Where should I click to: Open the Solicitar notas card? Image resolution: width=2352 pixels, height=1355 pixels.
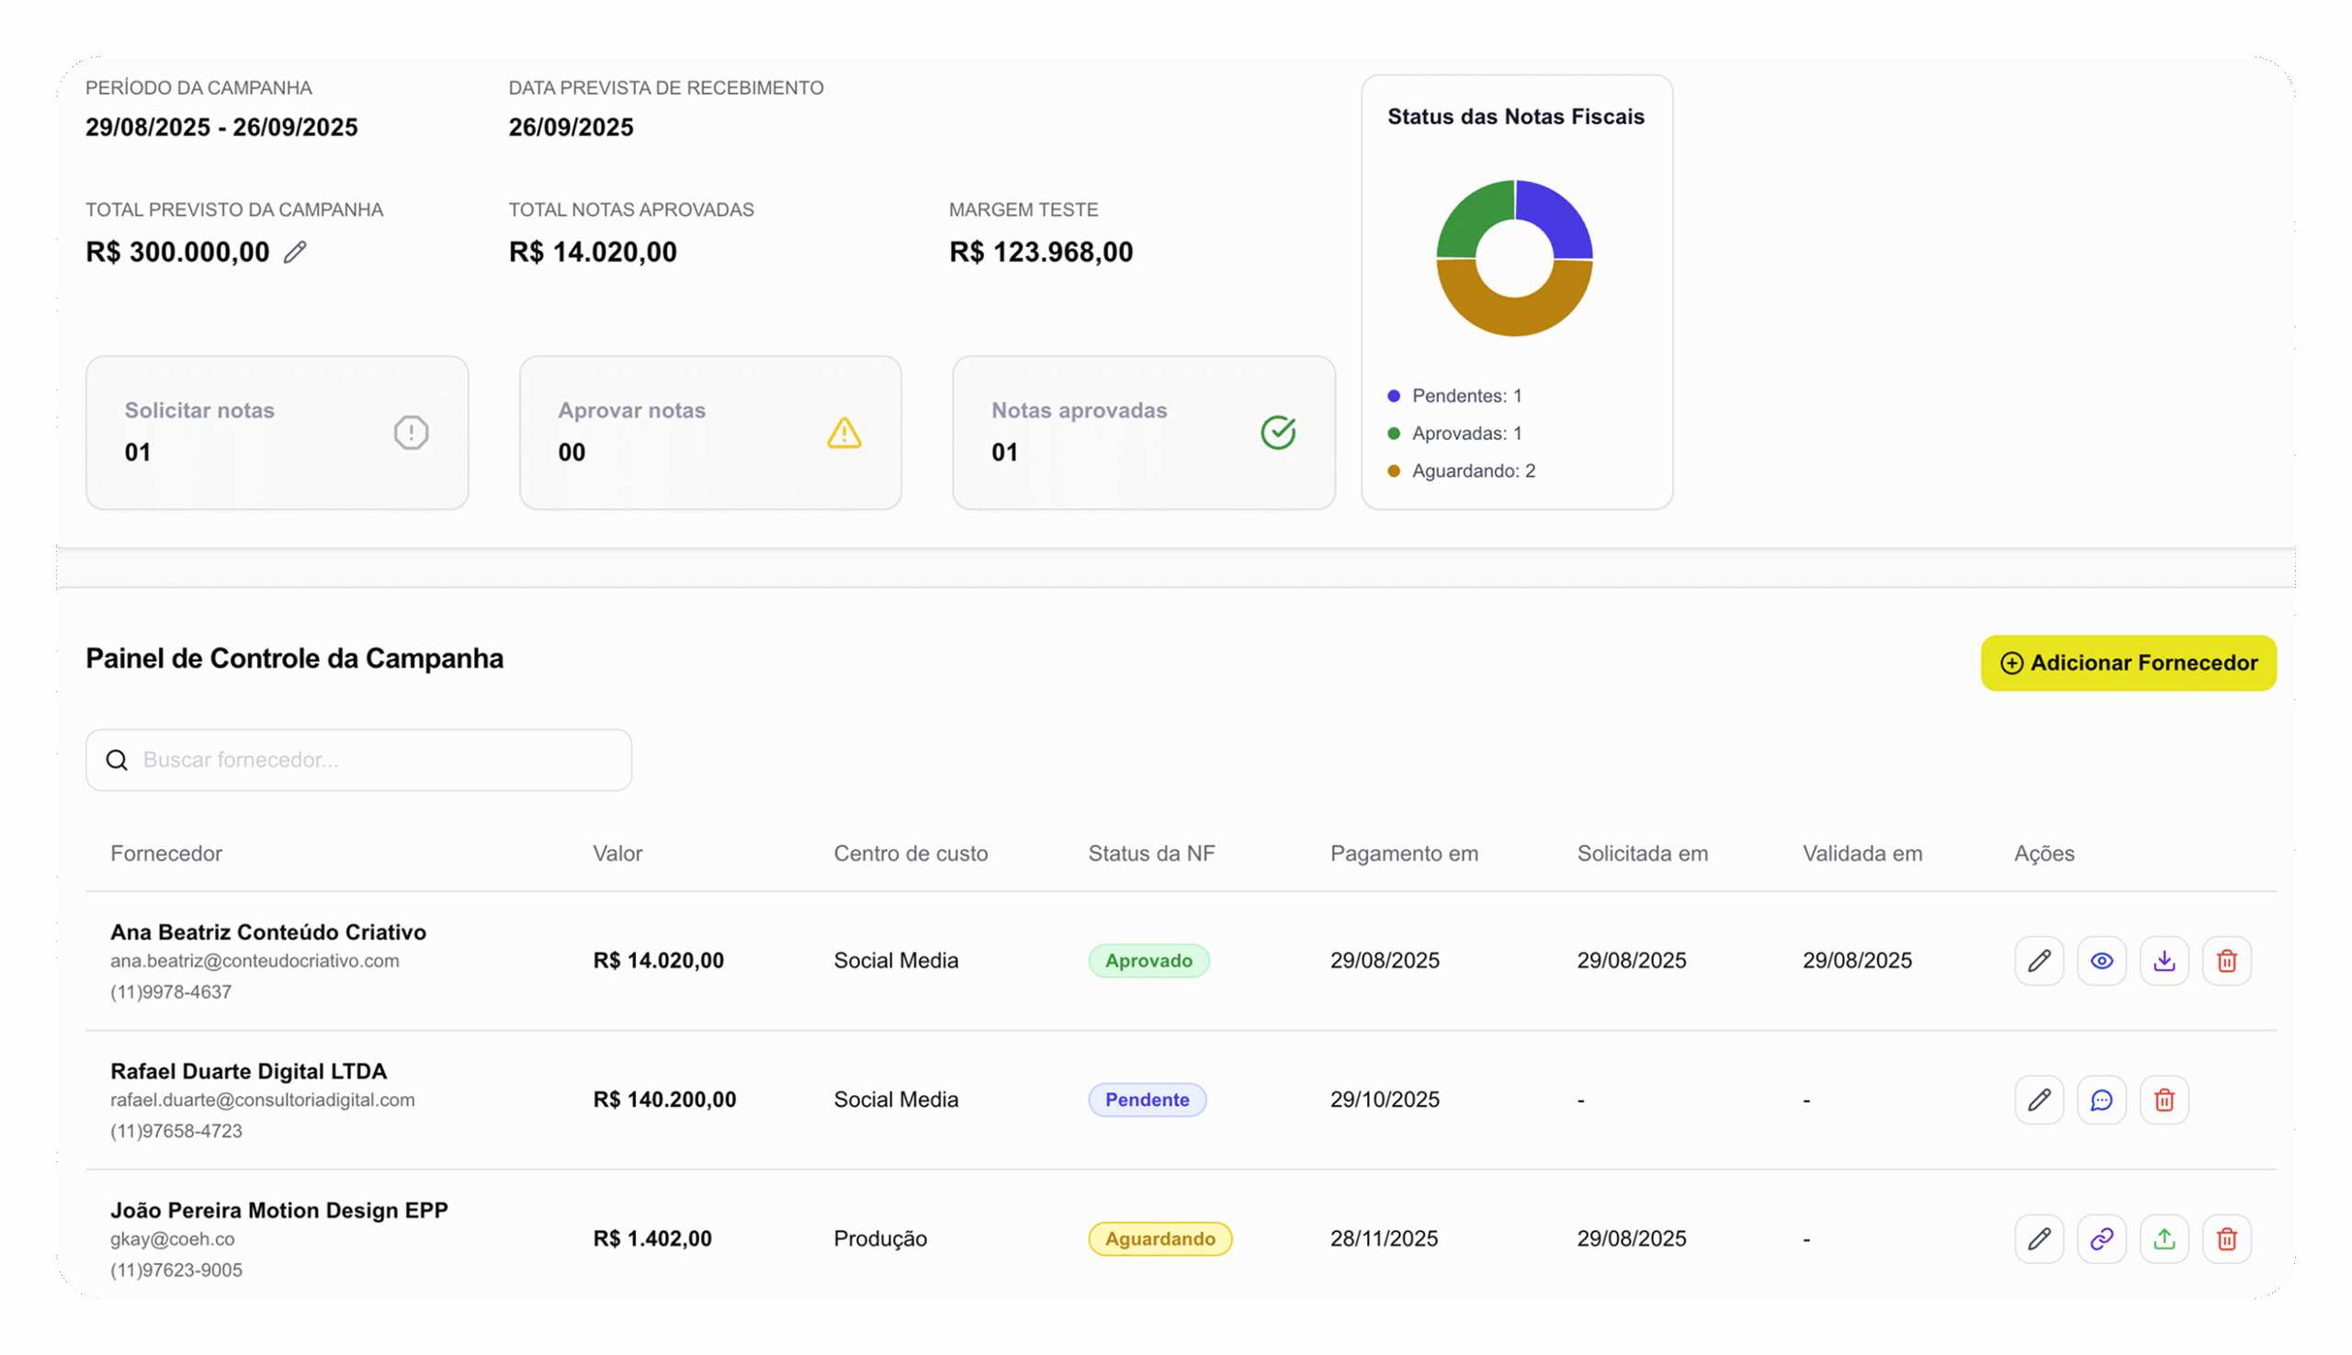277,432
